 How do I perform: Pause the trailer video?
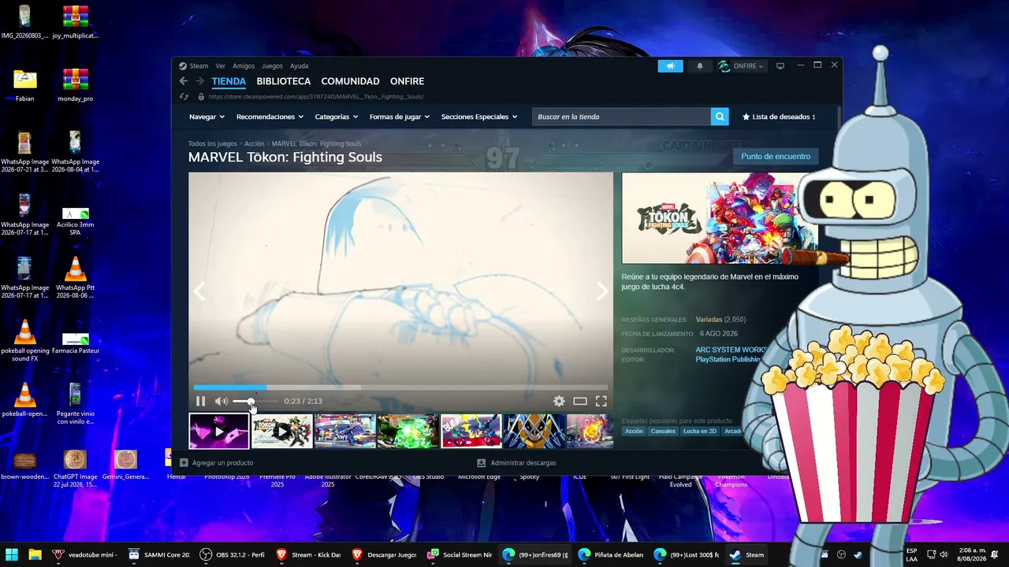[x=200, y=401]
